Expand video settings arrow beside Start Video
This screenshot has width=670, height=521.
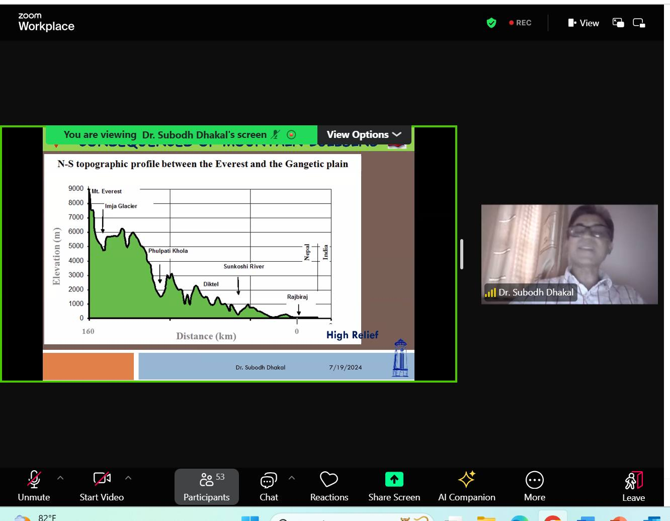click(128, 478)
